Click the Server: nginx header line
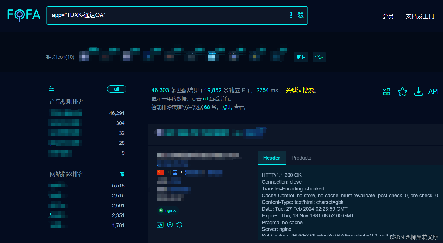Viewport: 443px width, 243px height. [276, 229]
